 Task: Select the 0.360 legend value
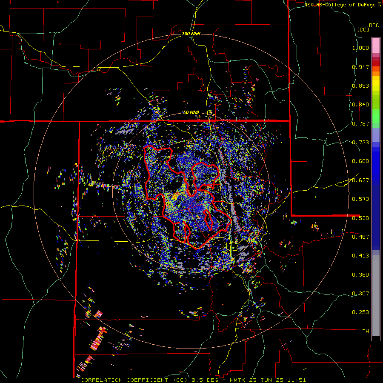pos(360,275)
